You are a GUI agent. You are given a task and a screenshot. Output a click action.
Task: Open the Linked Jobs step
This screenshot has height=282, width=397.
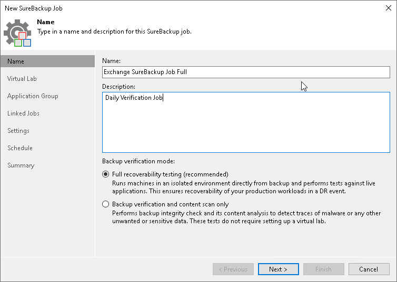(x=23, y=113)
